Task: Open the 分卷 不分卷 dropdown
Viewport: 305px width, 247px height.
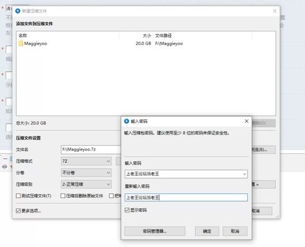Action: (86, 173)
